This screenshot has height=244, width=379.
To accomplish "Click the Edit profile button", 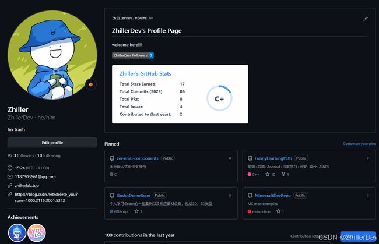I will pos(52,143).
